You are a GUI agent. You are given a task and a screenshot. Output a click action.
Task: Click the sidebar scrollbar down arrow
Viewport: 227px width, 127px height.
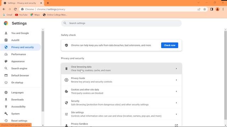point(43,125)
